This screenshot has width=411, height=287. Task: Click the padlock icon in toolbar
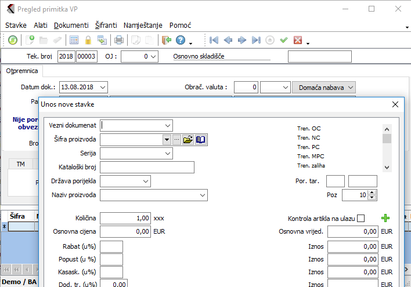pyautogui.click(x=88, y=40)
